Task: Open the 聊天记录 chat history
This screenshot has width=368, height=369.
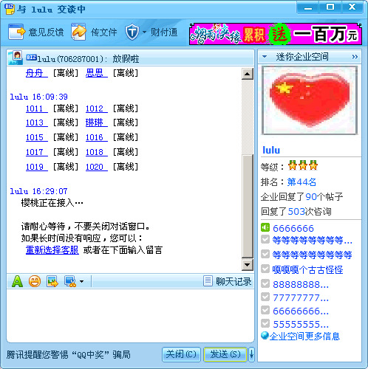Action: click(228, 281)
